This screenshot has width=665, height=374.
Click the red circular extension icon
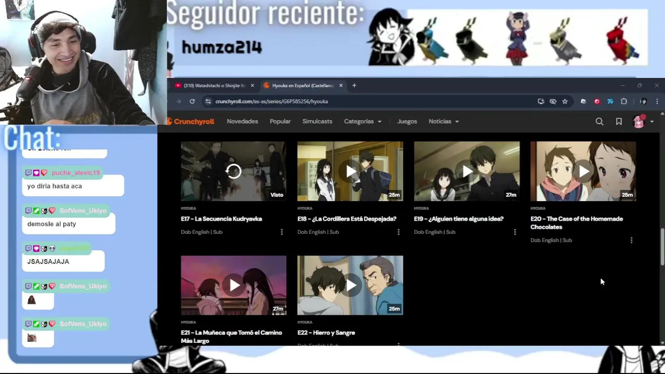tap(597, 101)
